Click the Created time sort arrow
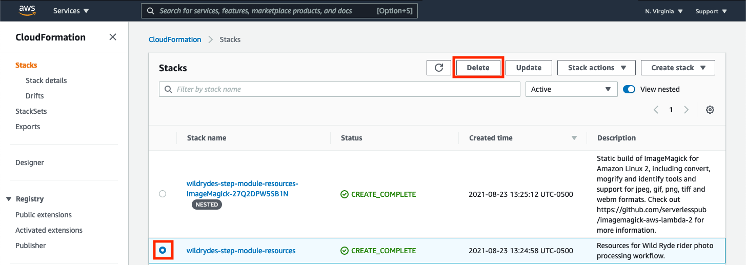The height and width of the screenshot is (265, 746). click(574, 138)
